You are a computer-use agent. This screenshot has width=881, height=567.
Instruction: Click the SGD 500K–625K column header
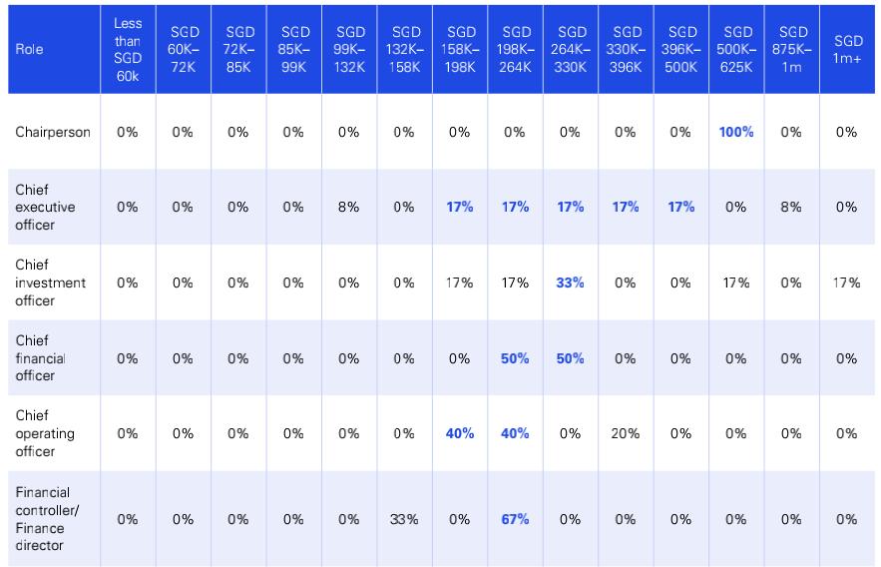pyautogui.click(x=737, y=50)
